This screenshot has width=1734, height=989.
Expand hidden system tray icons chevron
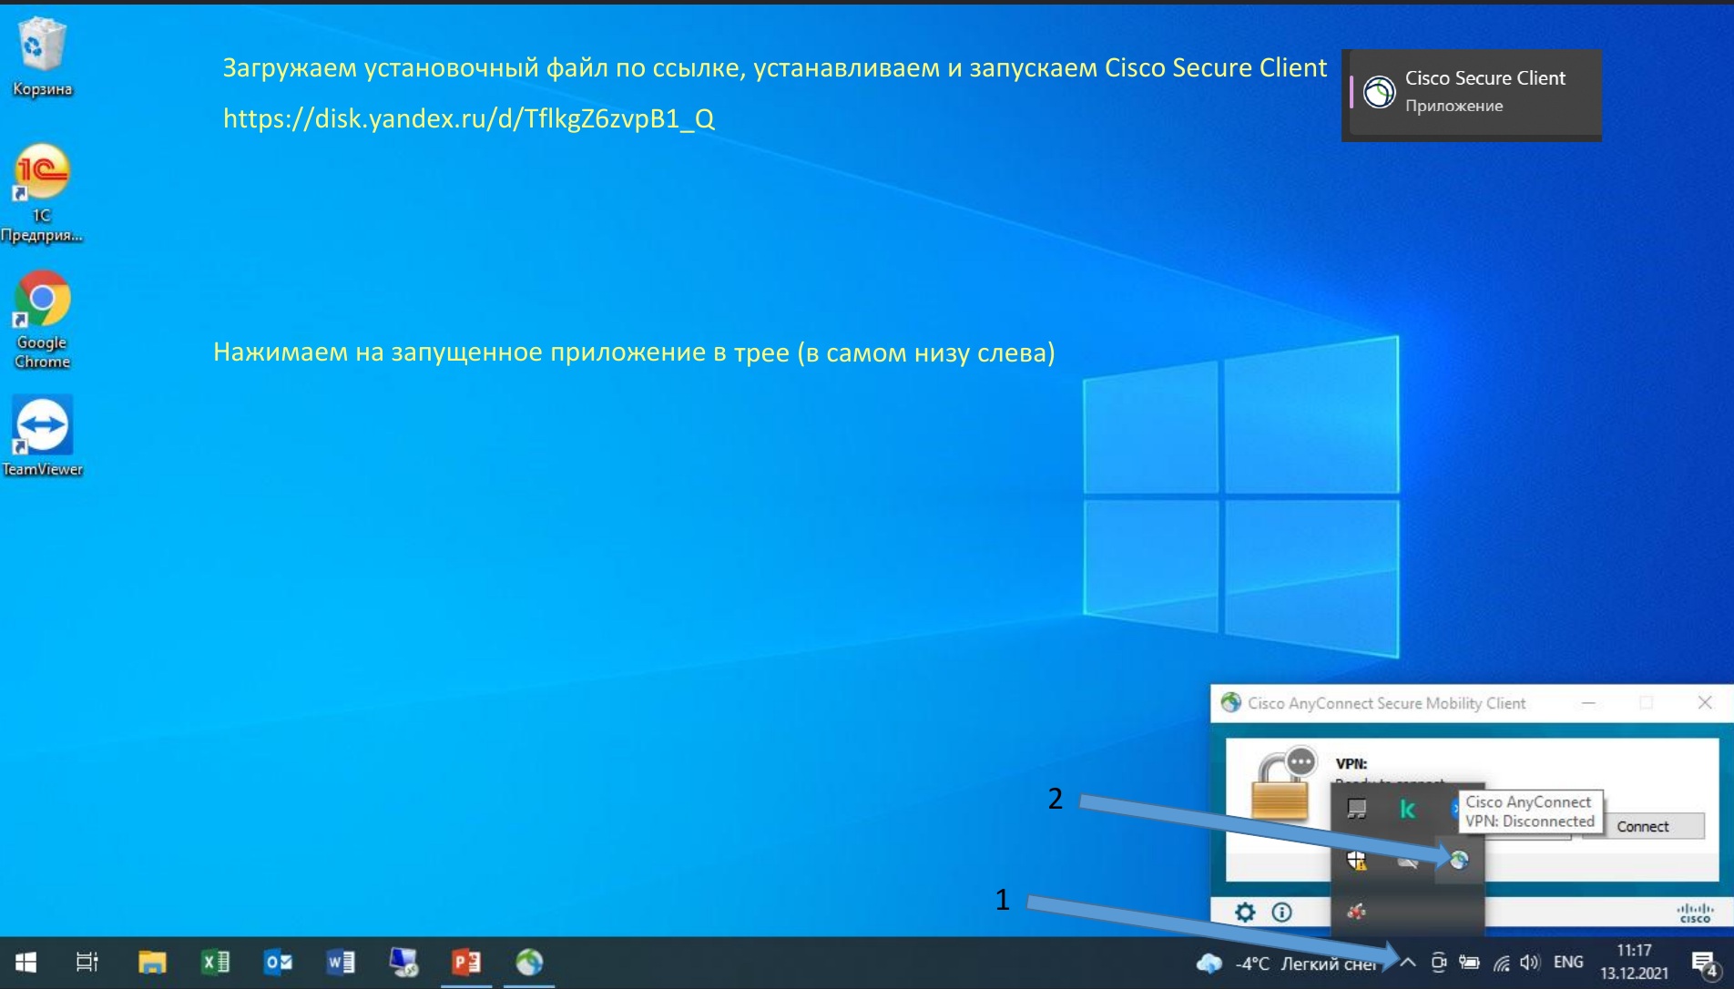[x=1408, y=963]
